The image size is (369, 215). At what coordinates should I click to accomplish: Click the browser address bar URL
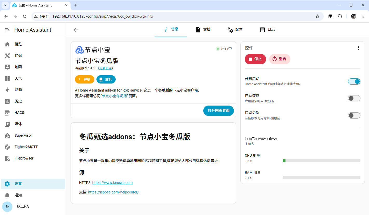tap(103, 16)
